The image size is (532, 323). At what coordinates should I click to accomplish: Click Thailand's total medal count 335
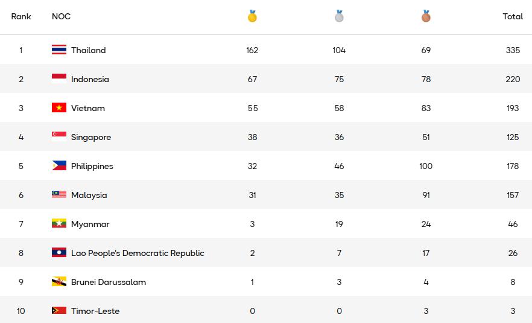(x=513, y=50)
